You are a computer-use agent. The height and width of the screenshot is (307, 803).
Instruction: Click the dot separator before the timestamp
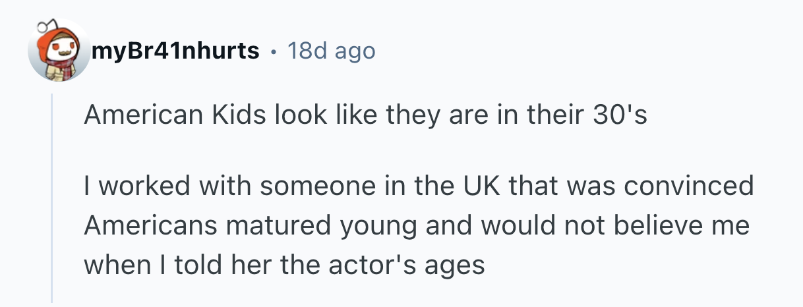[x=274, y=51]
